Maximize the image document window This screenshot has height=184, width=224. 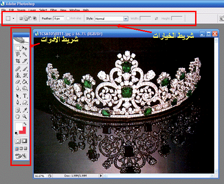point(209,34)
